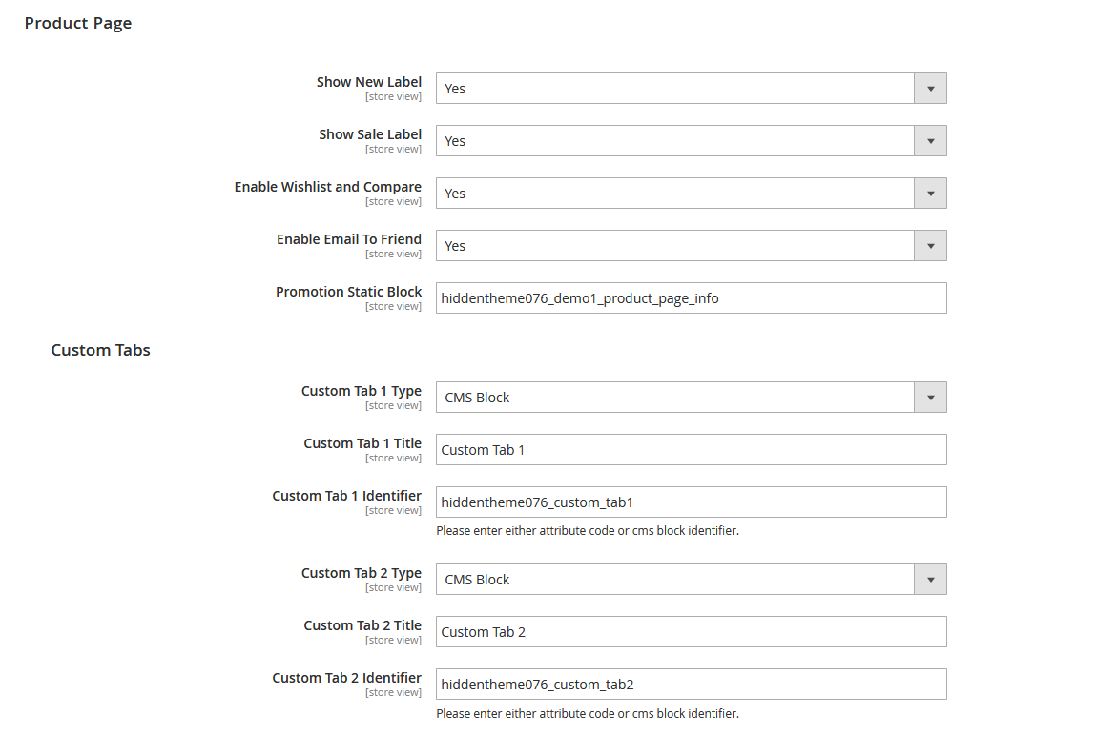Collapse the Custom Tabs section heading
1096x737 pixels.
[100, 350]
